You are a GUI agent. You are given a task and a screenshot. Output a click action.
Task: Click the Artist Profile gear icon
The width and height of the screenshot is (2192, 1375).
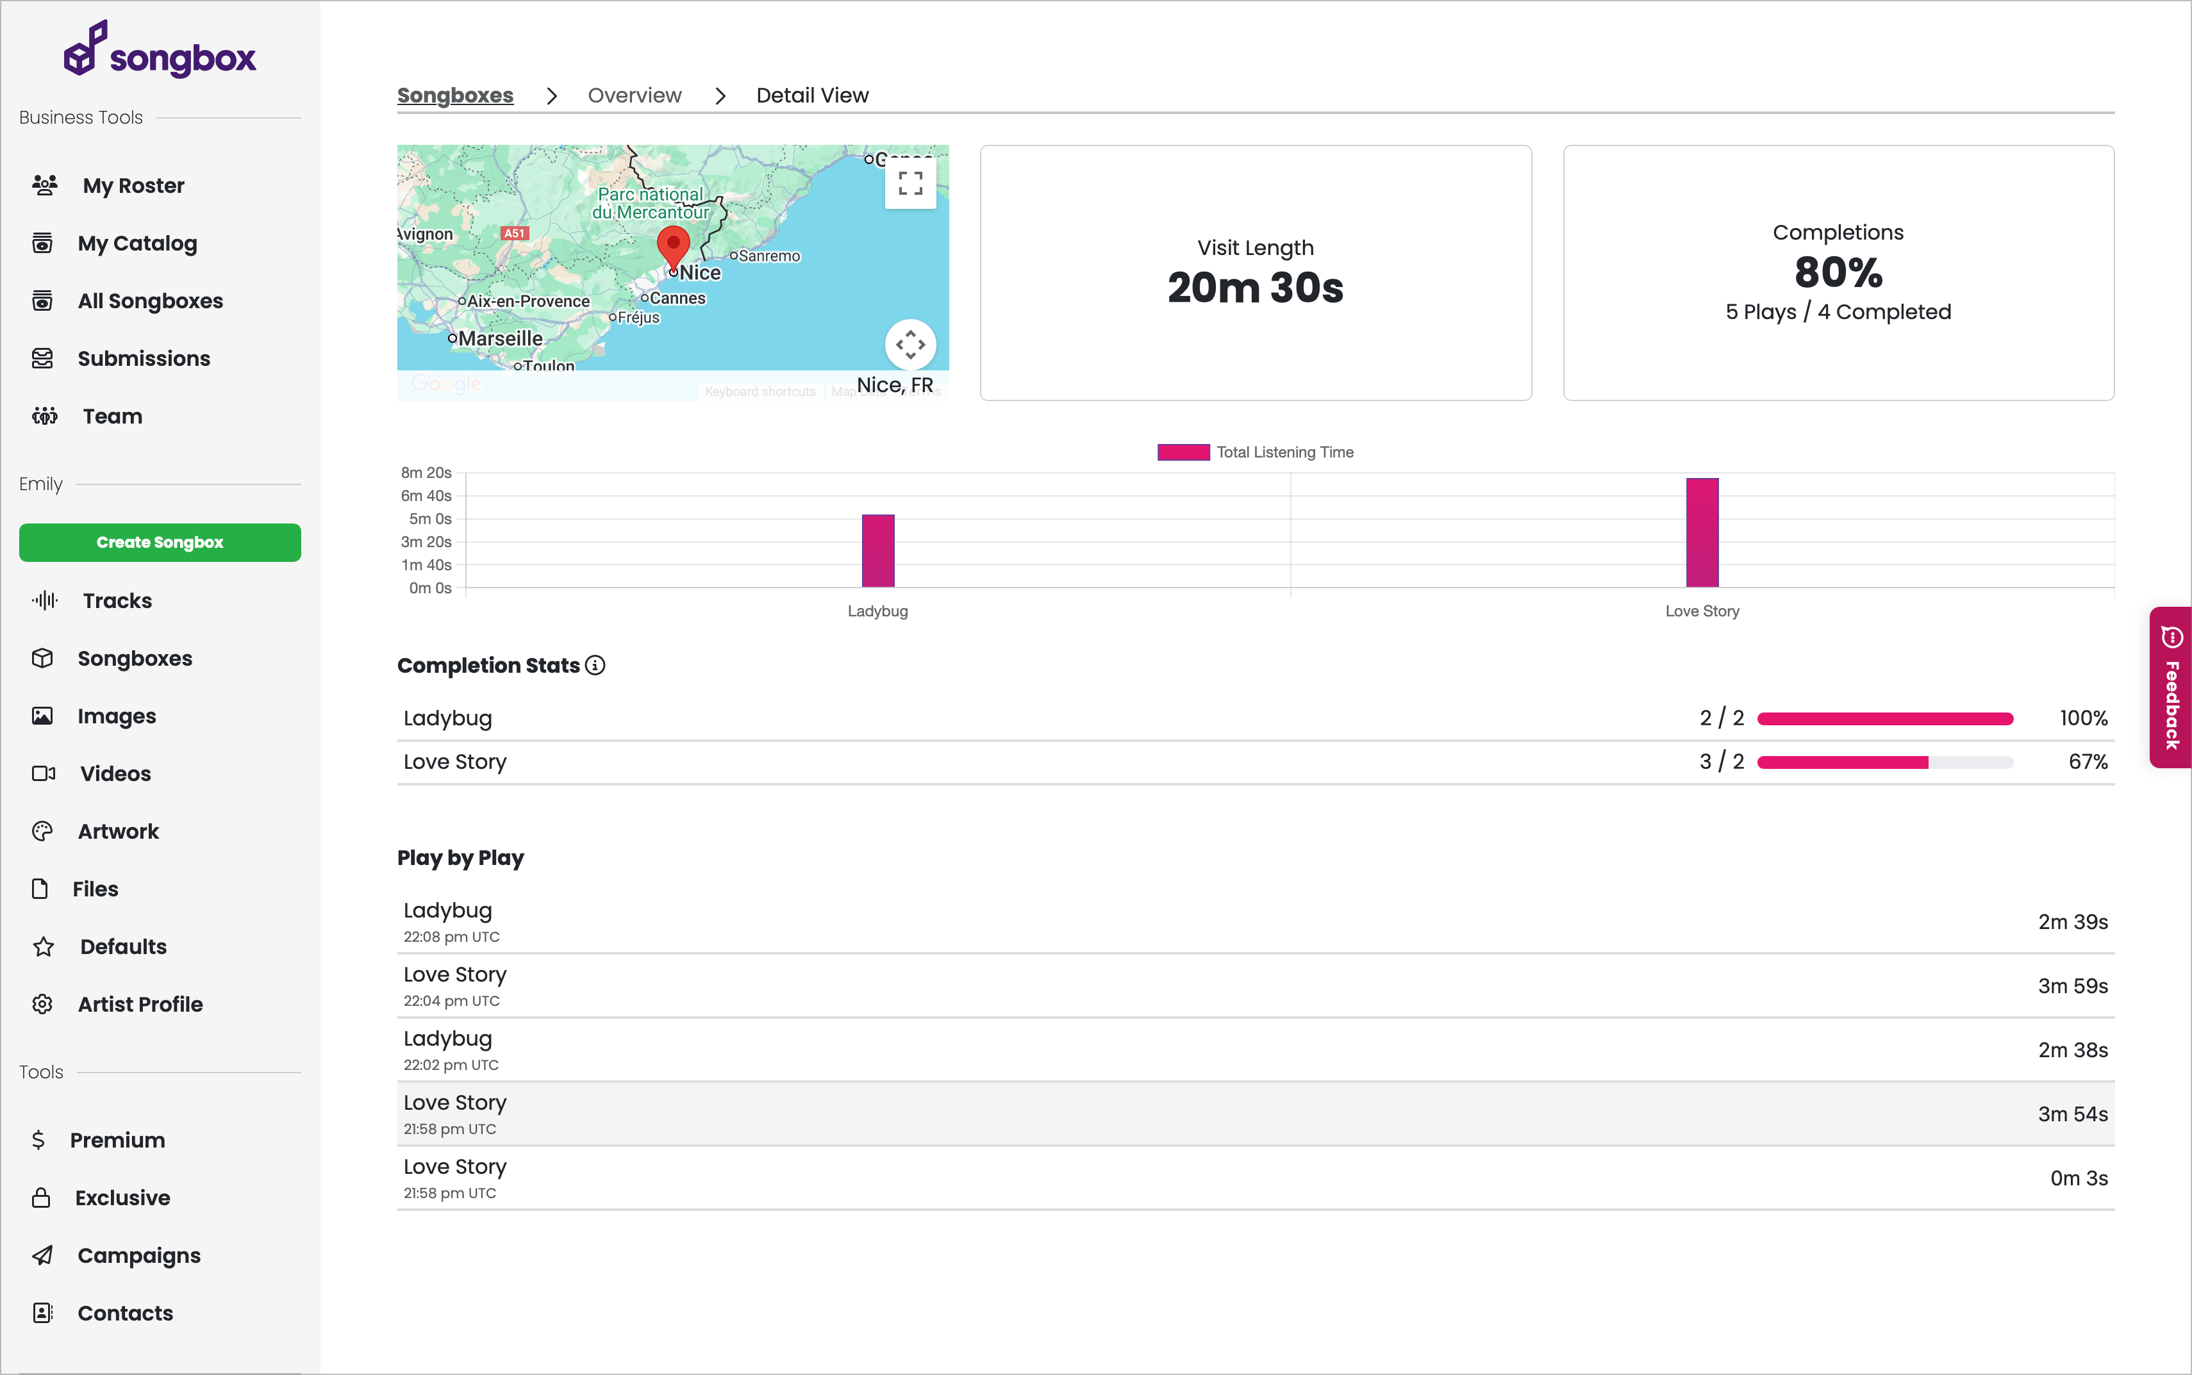43,1004
